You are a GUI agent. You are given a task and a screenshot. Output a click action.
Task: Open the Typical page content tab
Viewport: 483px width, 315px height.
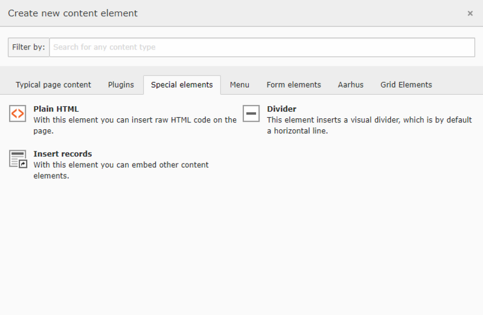tap(53, 85)
